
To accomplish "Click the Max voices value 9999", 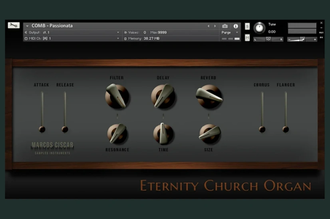I will (162, 33).
